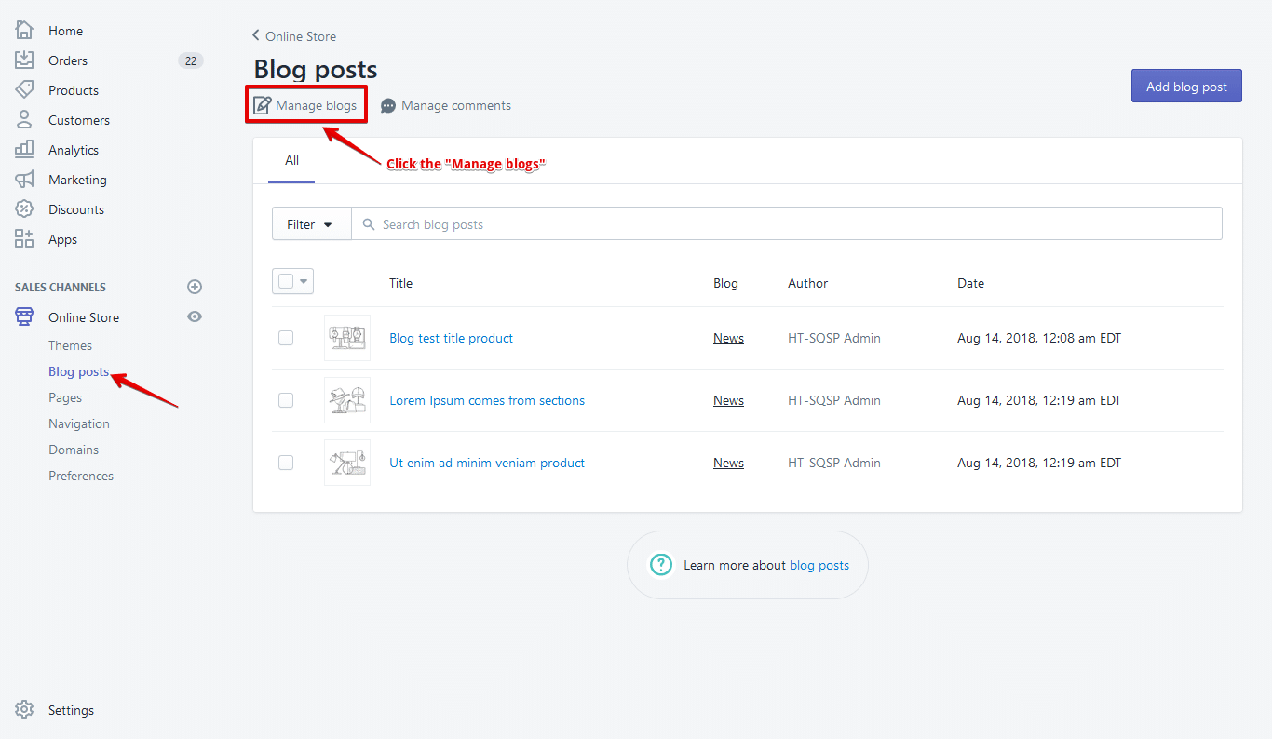Viewport: 1272px width, 739px height.
Task: Click the Add blog post button
Action: (x=1185, y=85)
